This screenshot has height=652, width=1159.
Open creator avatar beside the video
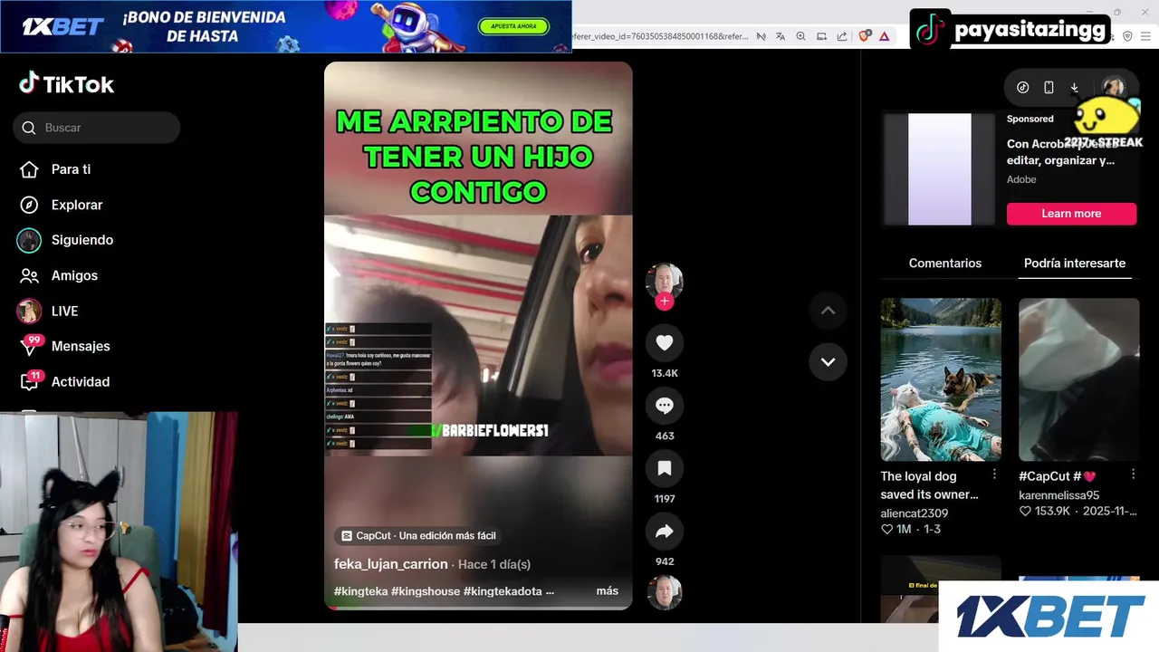pos(665,281)
